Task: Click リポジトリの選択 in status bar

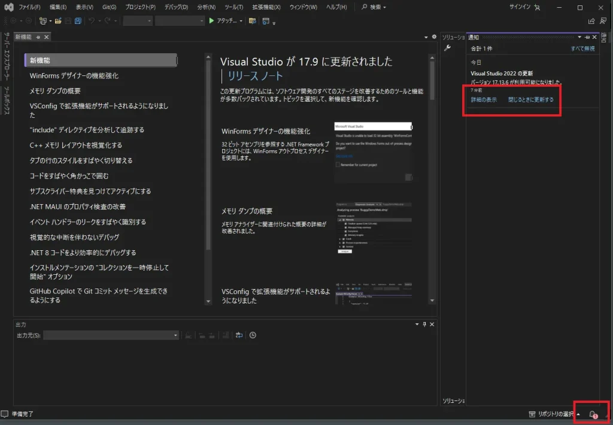Action: 556,414
